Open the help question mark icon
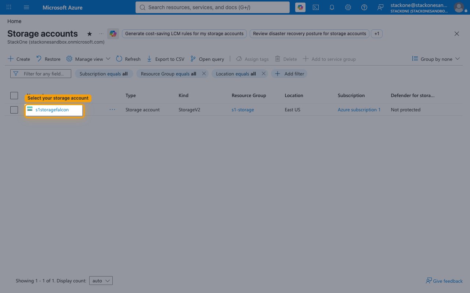The image size is (470, 293). [x=364, y=7]
